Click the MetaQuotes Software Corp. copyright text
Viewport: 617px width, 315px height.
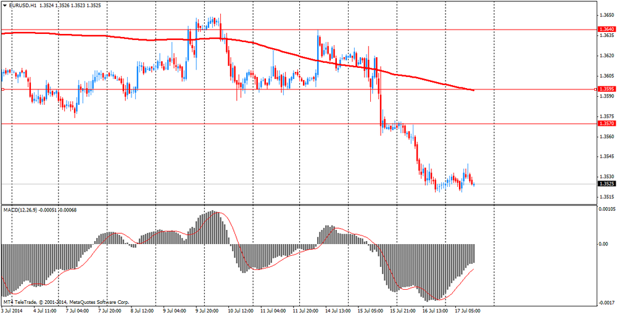click(99, 303)
